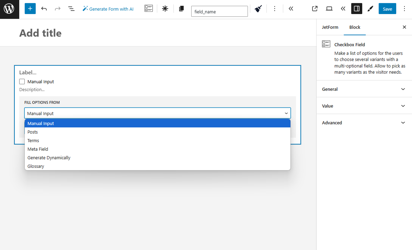
Task: Open the editor options kebab menu
Action: pos(404,9)
